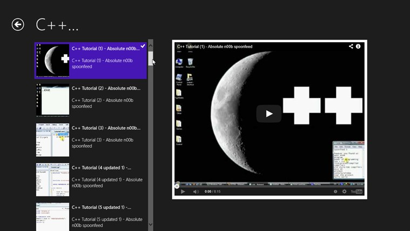This screenshot has height=231, width=410.
Task: Open C++ Tutorial (4 updated 1) thumbnail
Action: click(52, 180)
